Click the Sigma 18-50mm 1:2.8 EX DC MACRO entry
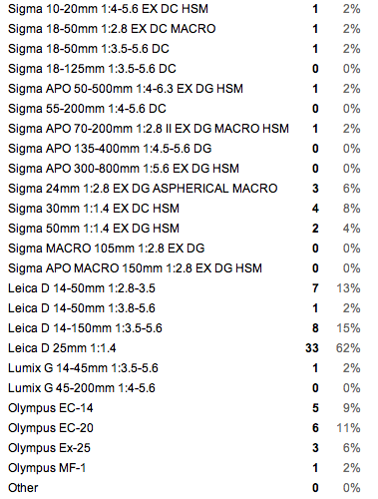Image resolution: width=378 pixels, height=499 pixels. pyautogui.click(x=112, y=29)
